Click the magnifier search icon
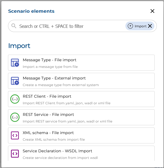This screenshot has width=164, height=168. tap(14, 26)
